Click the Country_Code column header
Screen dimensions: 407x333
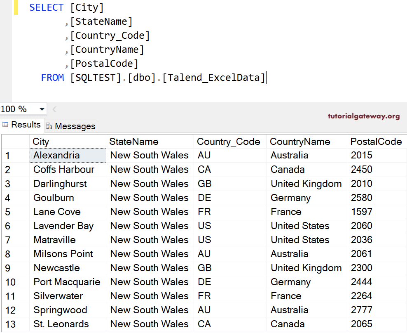229,142
